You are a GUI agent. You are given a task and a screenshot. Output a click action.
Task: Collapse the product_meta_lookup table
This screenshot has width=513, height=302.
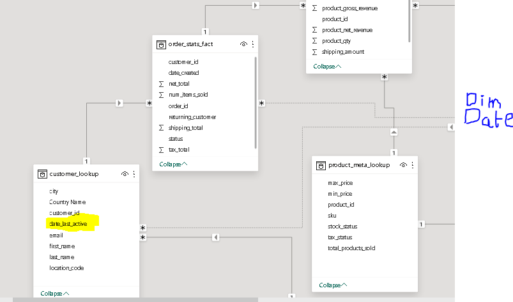click(333, 285)
